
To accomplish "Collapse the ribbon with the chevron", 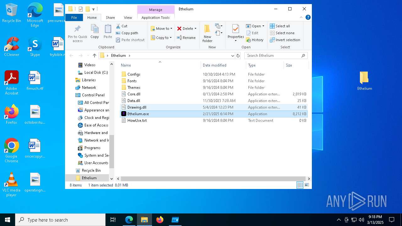I will click(301, 18).
